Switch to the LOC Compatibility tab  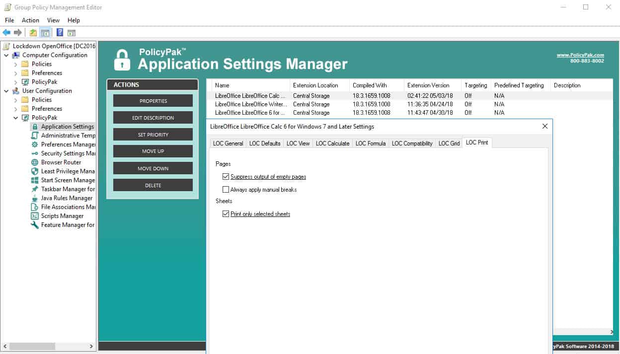coord(412,143)
